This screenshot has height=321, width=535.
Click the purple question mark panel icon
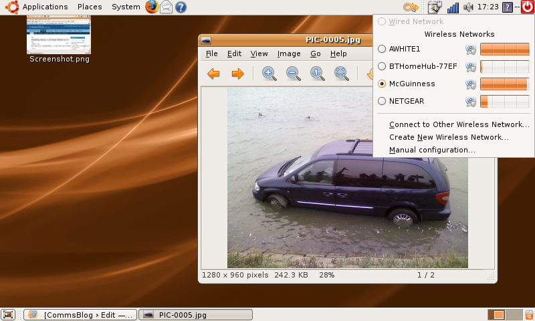(508, 7)
